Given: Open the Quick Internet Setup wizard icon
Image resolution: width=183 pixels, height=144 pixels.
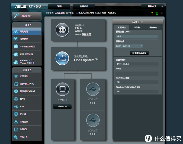Looking at the screenshot, I should pyautogui.click(x=16, y=16).
